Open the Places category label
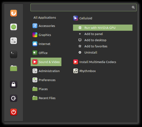Screen dimensions: 142x127 (43, 89)
